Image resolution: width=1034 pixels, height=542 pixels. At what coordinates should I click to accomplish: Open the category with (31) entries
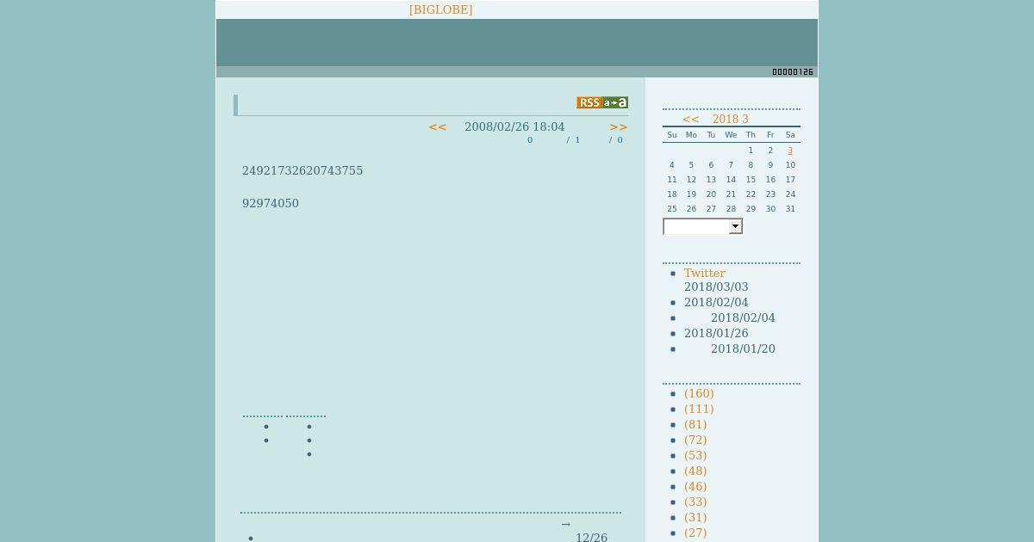(x=695, y=517)
